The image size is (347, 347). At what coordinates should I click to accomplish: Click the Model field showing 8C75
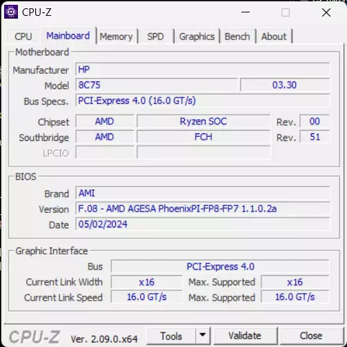pyautogui.click(x=157, y=85)
